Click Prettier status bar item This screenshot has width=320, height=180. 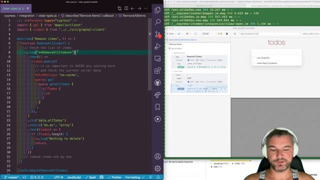coord(114,177)
